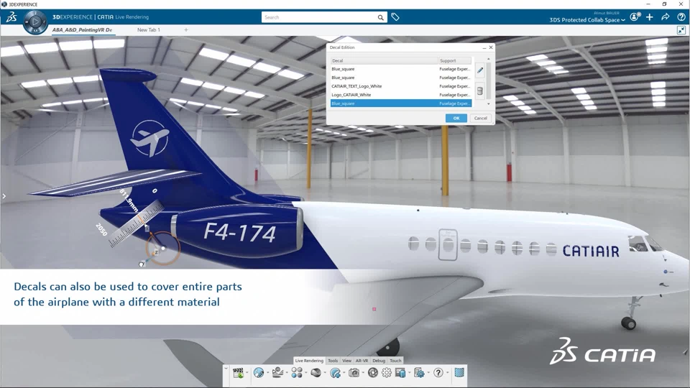Expand dropdown arrow next to image database icon
The width and height of the screenshot is (690, 388).
coord(409,373)
